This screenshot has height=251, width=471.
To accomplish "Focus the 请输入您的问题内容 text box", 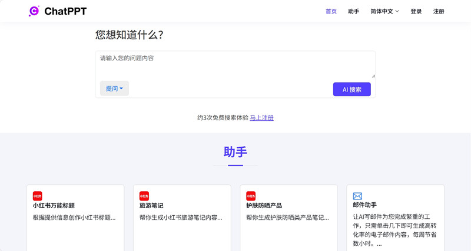I will pyautogui.click(x=235, y=65).
